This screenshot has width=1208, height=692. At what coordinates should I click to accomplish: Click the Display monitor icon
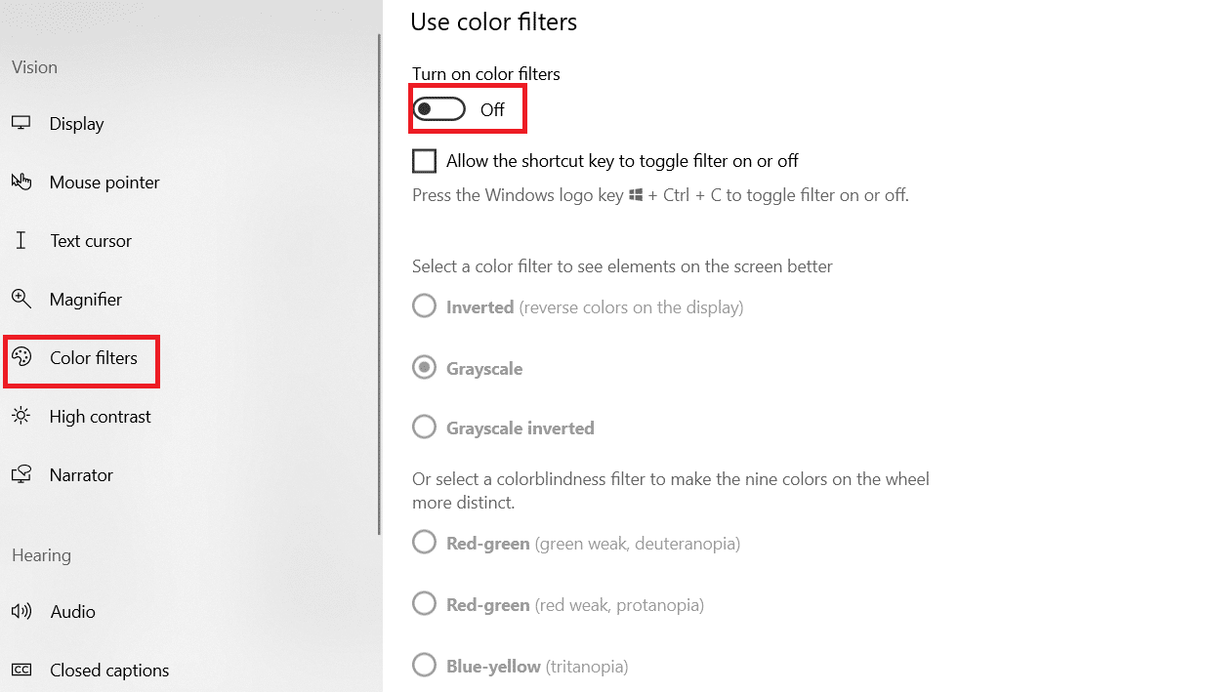click(x=21, y=124)
